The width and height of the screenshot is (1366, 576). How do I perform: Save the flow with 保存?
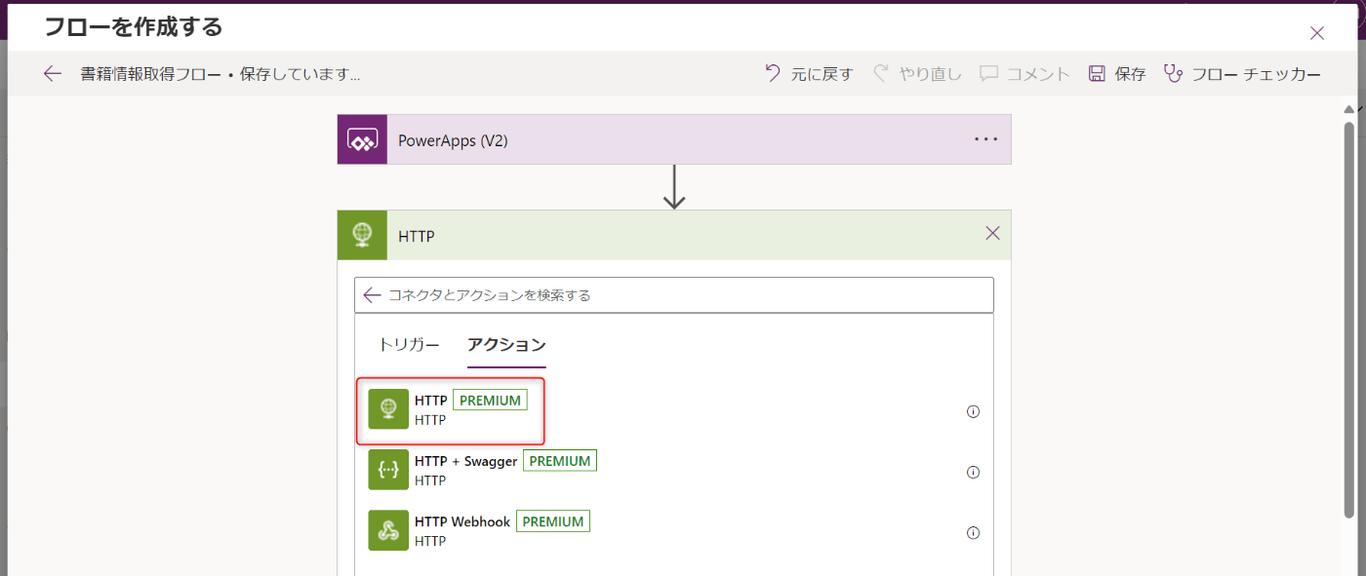pos(1117,74)
